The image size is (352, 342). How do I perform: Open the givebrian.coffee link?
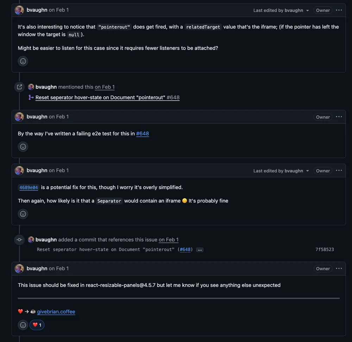point(56,312)
